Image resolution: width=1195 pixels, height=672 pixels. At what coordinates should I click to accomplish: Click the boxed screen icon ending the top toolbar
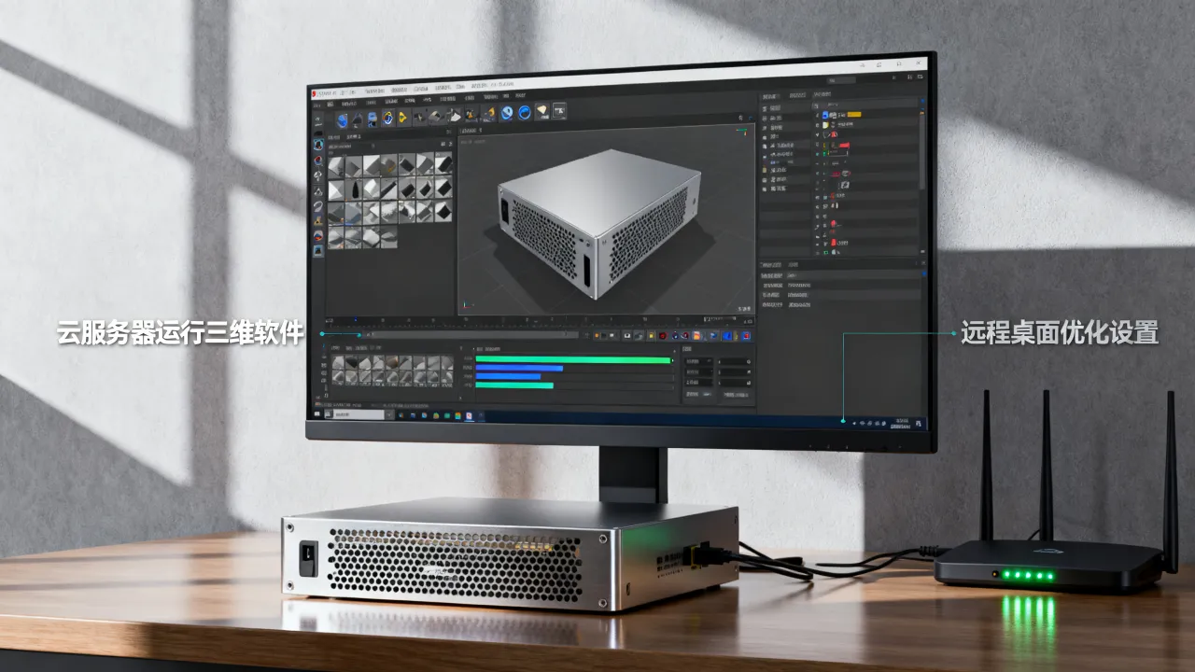560,111
